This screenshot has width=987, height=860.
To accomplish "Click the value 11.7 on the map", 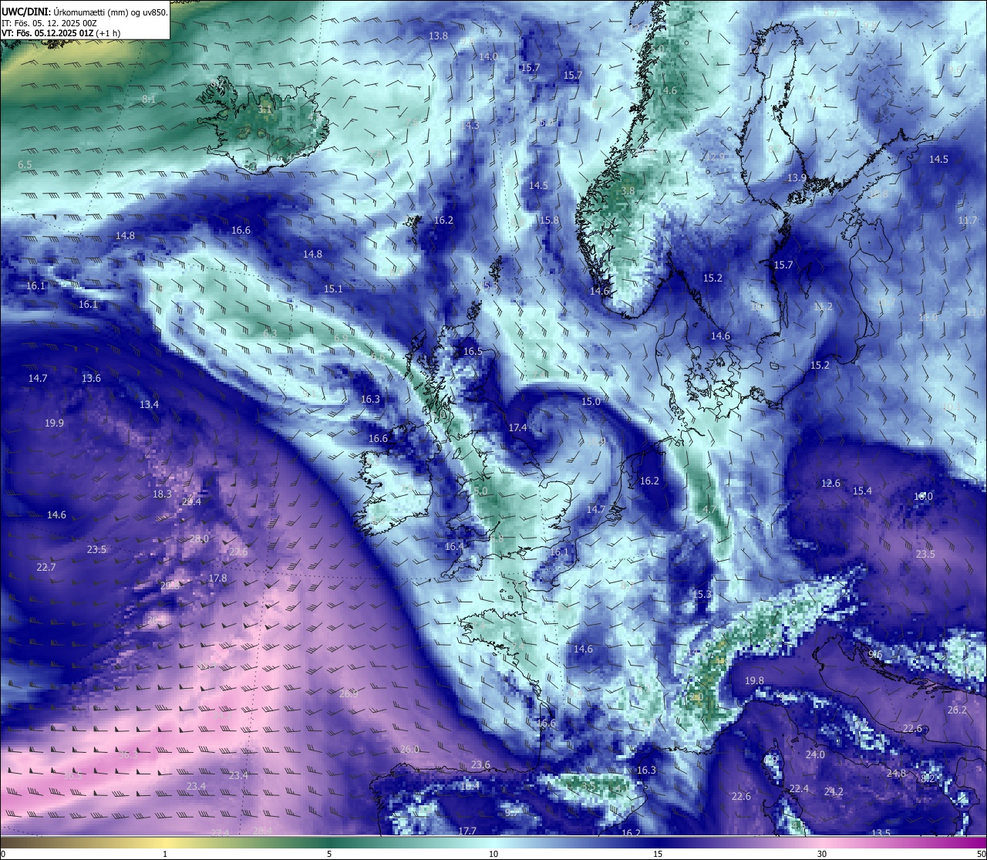I will (968, 221).
